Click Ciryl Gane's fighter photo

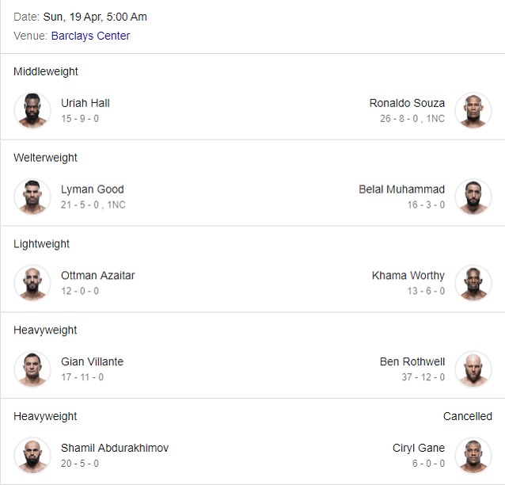pyautogui.click(x=473, y=456)
